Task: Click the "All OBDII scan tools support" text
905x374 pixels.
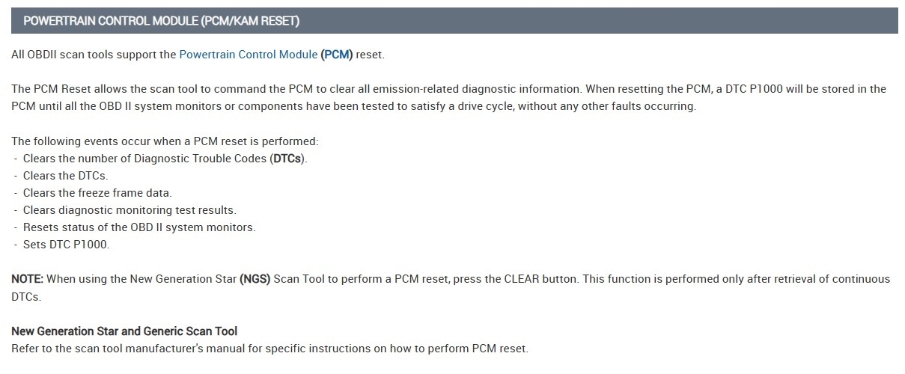Action: [x=94, y=55]
